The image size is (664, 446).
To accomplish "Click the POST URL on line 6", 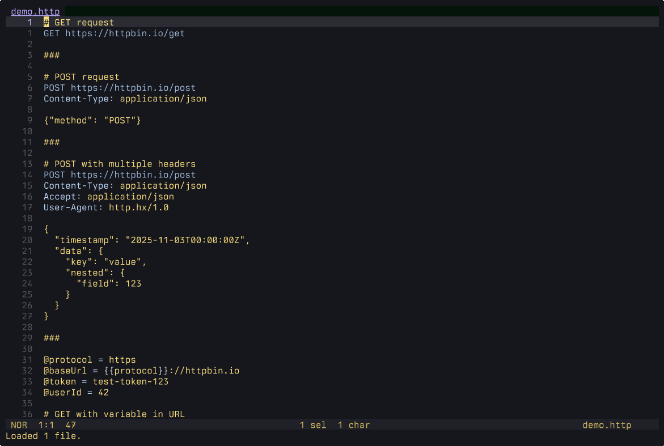I will click(x=120, y=88).
